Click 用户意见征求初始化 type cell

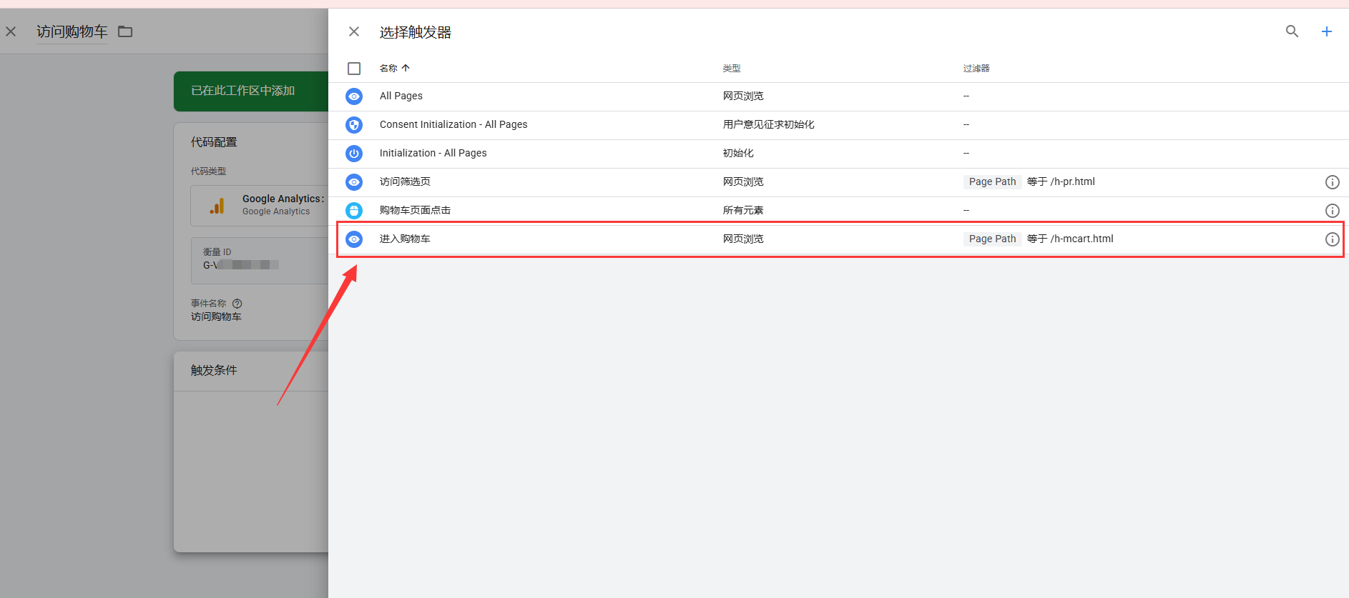click(768, 124)
